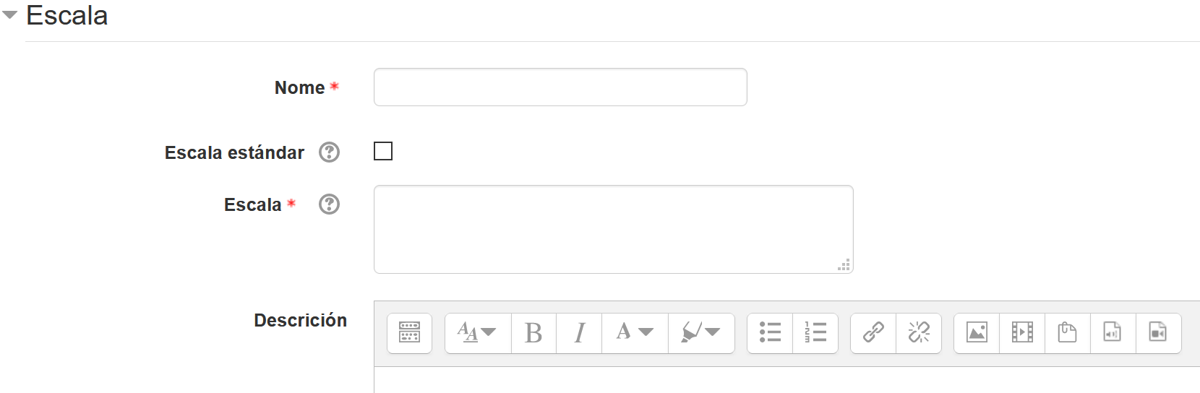
Task: Apply bold formatting in Descrición editor
Action: point(533,332)
